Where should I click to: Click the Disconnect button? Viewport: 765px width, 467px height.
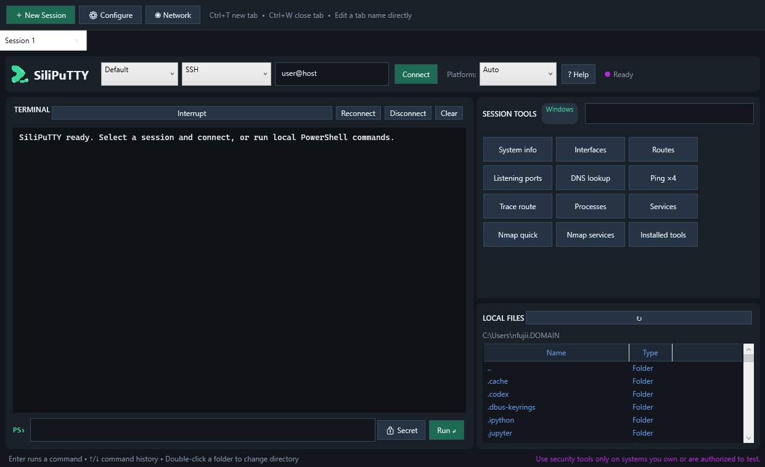[x=408, y=113]
